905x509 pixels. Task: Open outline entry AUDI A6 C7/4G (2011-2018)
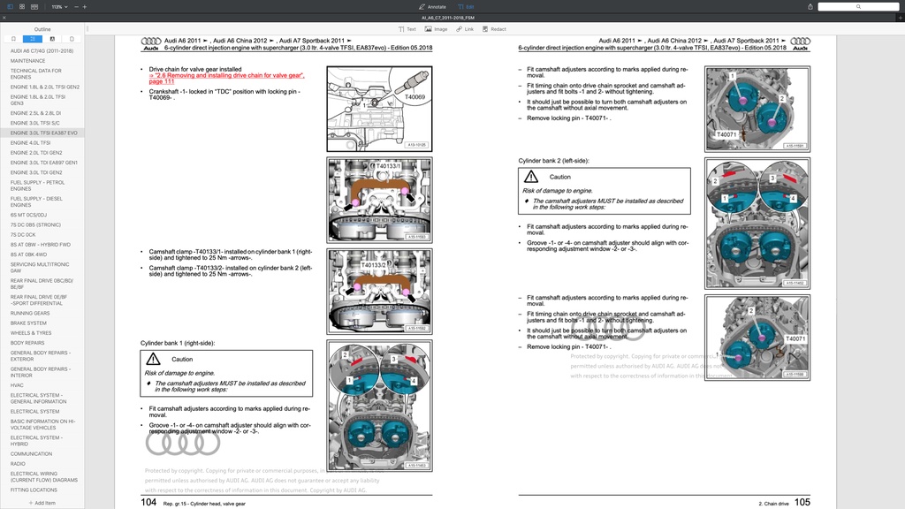click(x=42, y=50)
